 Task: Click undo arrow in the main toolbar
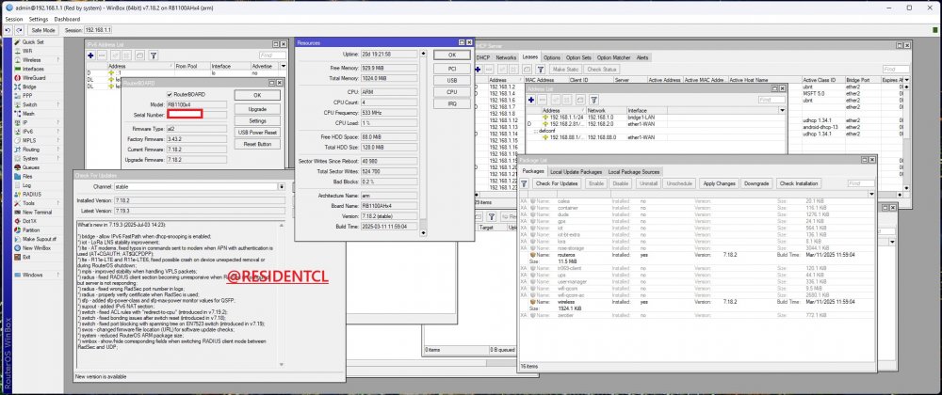pos(8,29)
